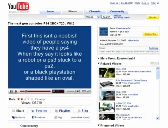The image size is (168, 128).
Task: Rate the video five stars
Action: point(32,99)
